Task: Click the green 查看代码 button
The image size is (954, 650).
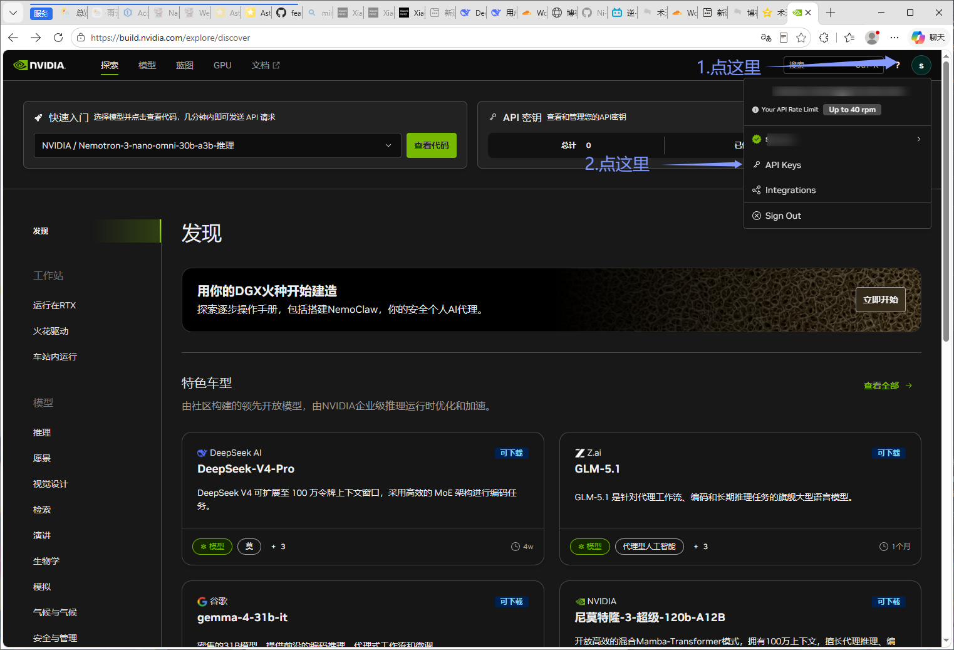Action: coord(432,145)
